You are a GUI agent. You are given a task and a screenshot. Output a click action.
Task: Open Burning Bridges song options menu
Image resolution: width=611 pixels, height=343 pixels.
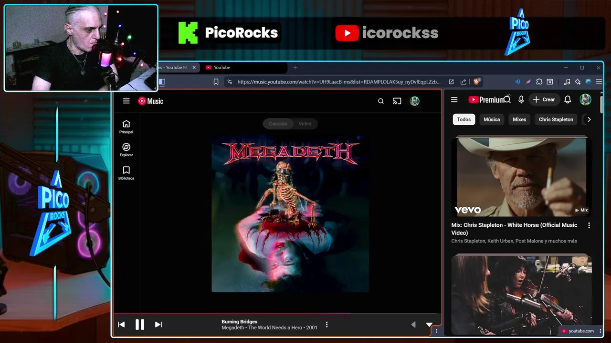click(x=327, y=324)
